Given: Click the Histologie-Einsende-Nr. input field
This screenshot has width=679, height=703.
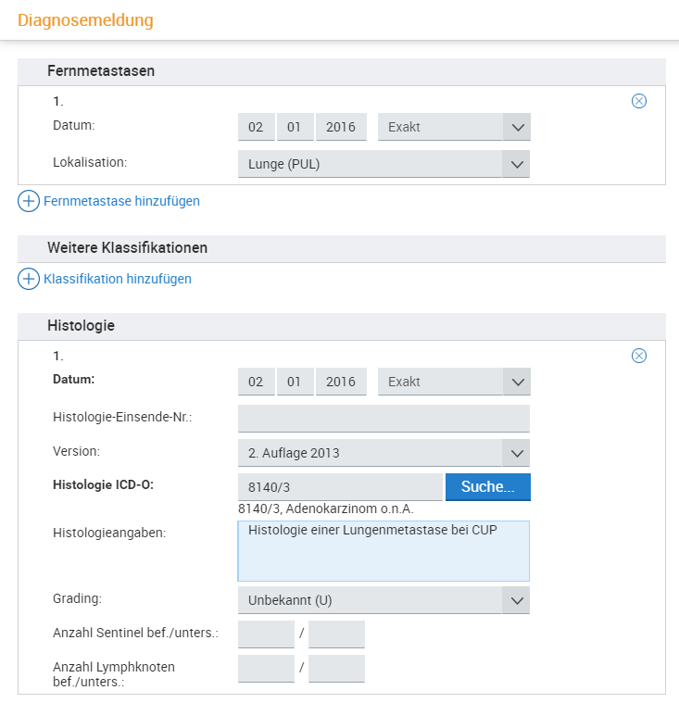Looking at the screenshot, I should click(x=384, y=418).
